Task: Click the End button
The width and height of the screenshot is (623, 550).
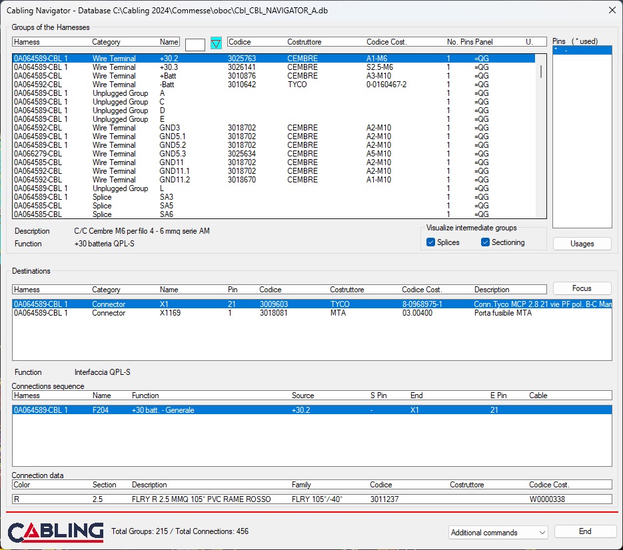Action: coord(585,531)
